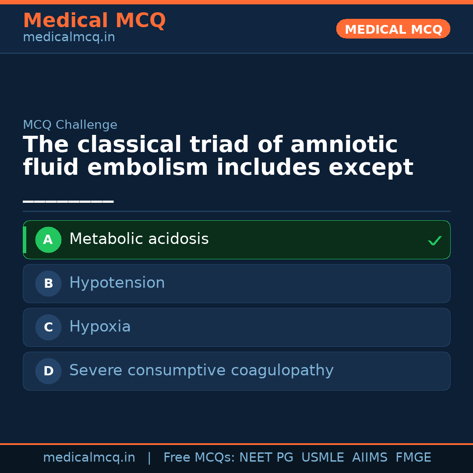Click the green A option circle
This screenshot has height=473, width=473.
click(x=48, y=240)
